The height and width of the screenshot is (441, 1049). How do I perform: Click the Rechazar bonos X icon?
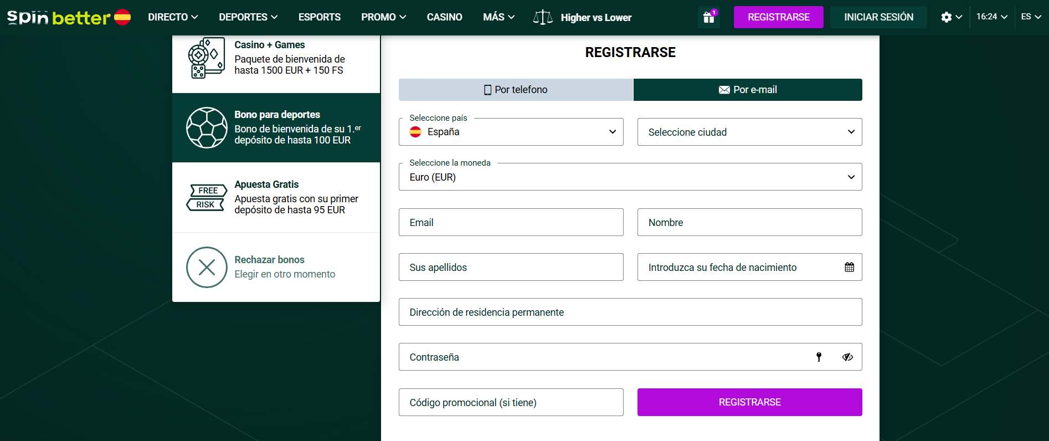[x=207, y=268]
